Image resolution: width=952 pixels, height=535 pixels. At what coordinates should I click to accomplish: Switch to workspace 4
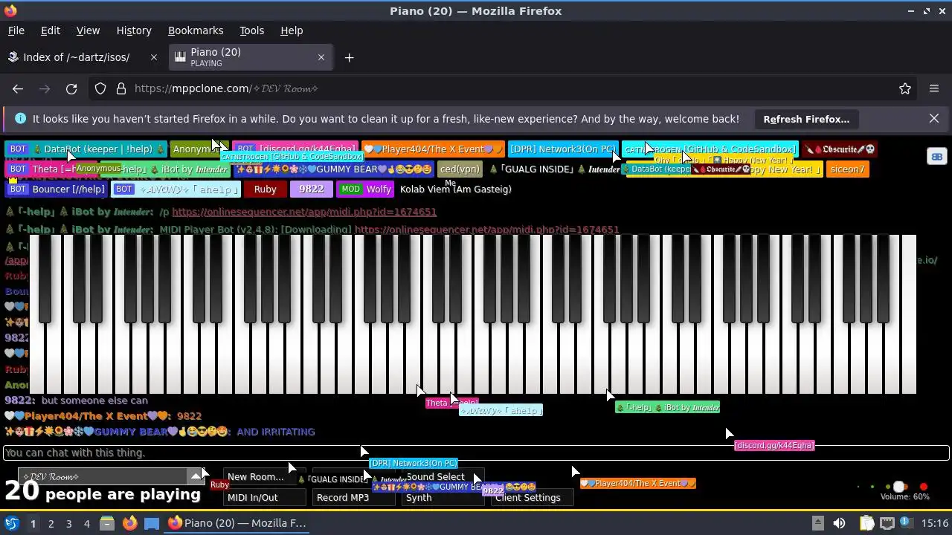pyautogui.click(x=86, y=523)
